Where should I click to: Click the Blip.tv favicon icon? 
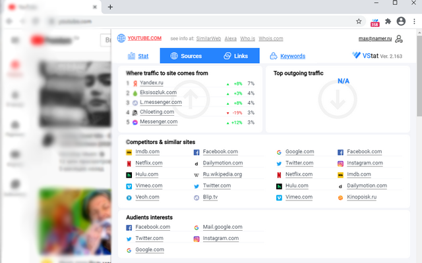point(196,198)
